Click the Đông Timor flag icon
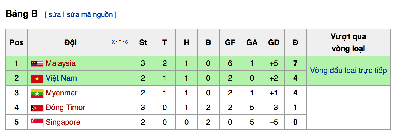401x134 pixels. point(37,108)
